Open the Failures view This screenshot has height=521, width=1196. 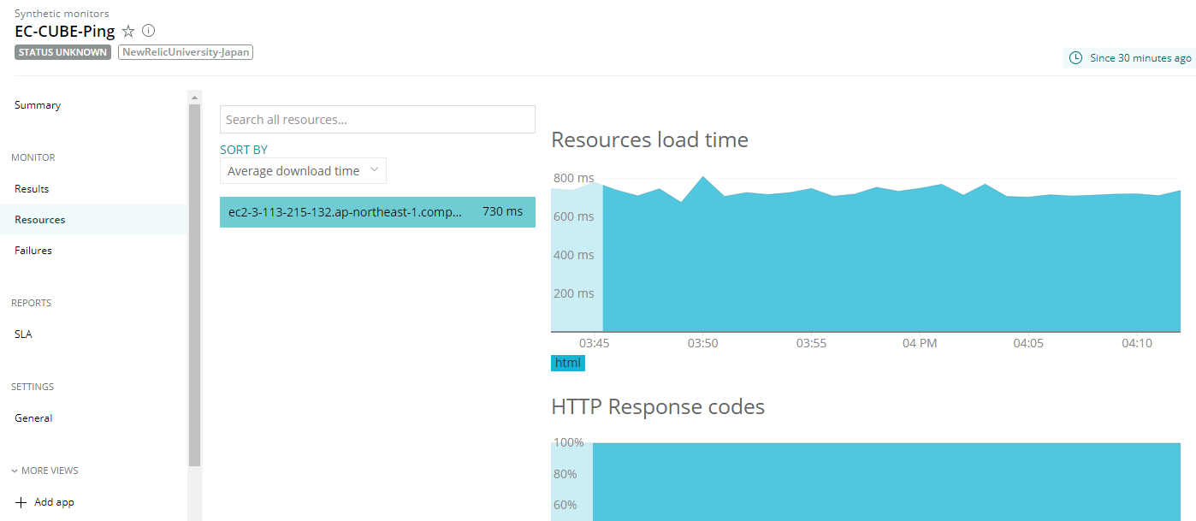[x=33, y=251]
